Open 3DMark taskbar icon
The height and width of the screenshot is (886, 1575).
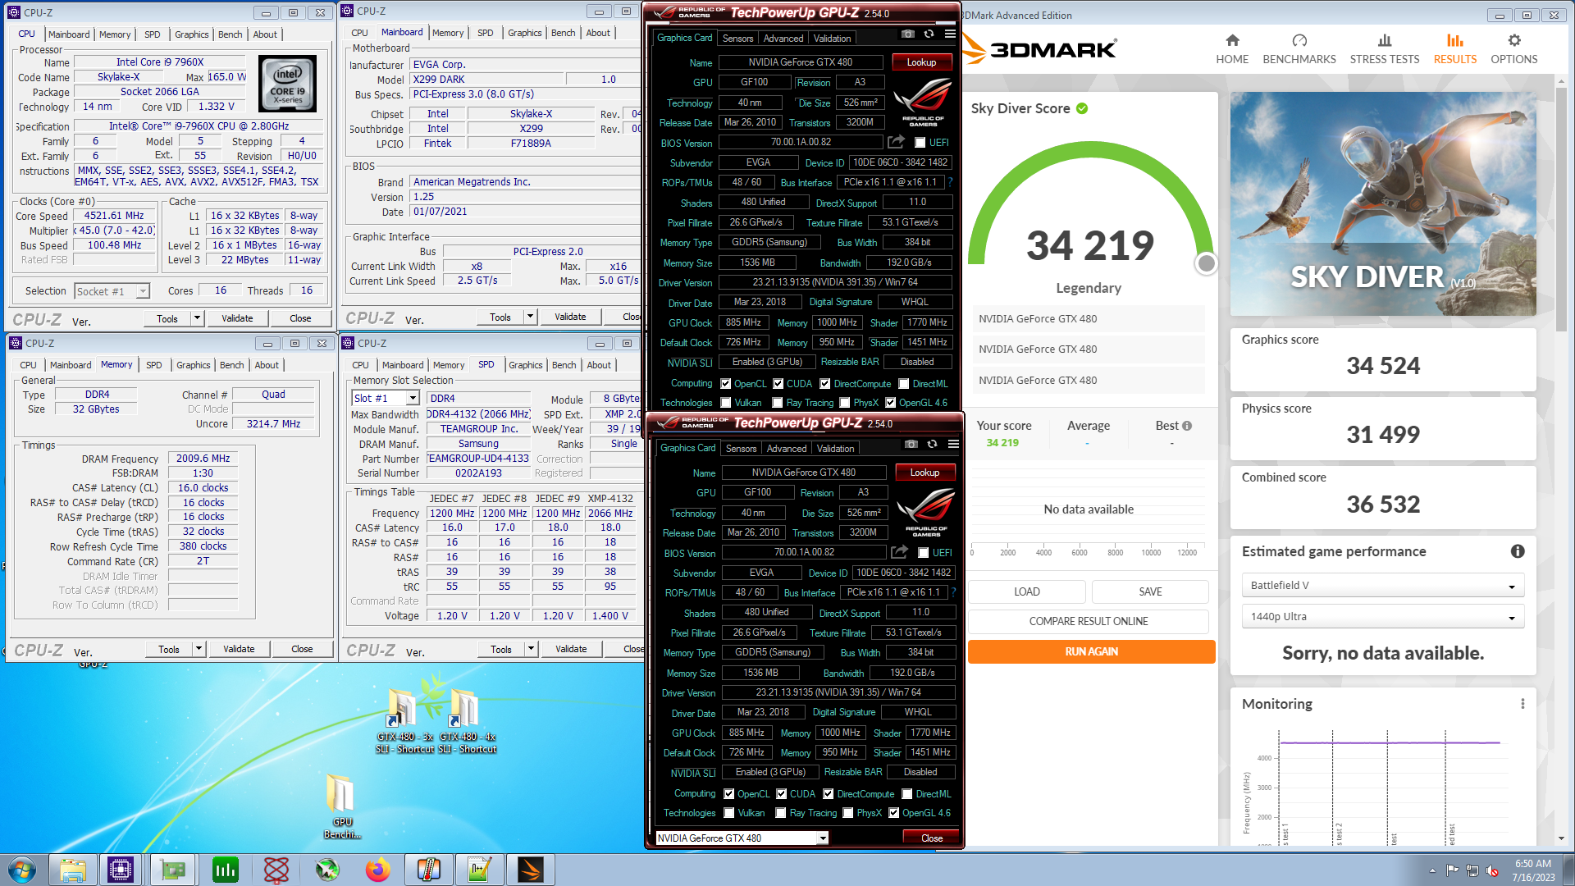(x=531, y=870)
